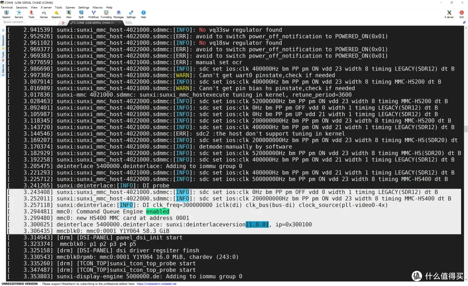Open the Tools toolbar button
Viewport: 468px width, 286px height.
tap(31, 14)
